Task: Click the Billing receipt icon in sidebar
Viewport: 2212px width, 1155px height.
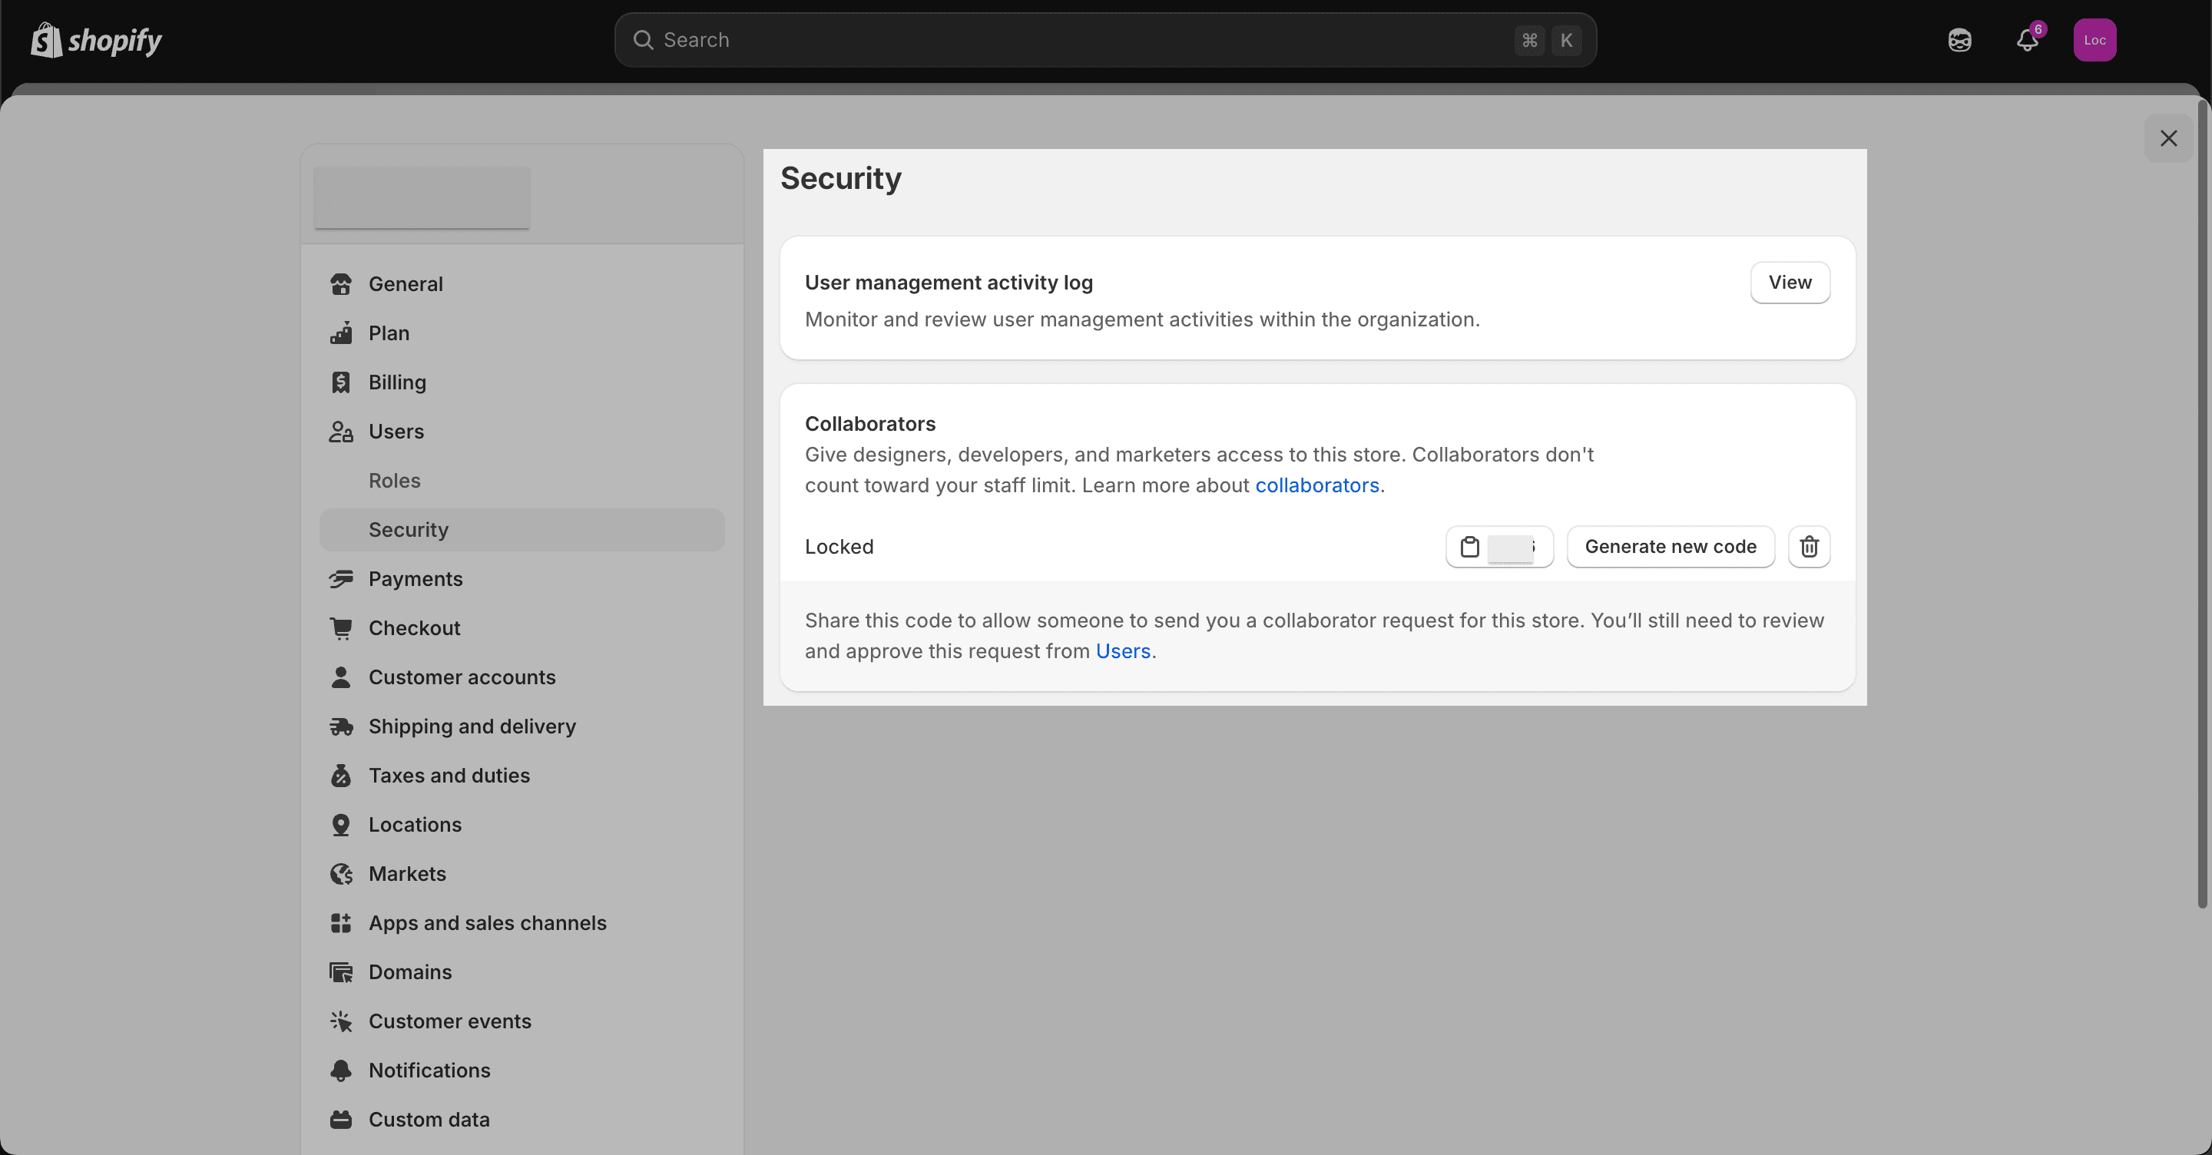Action: tap(341, 382)
